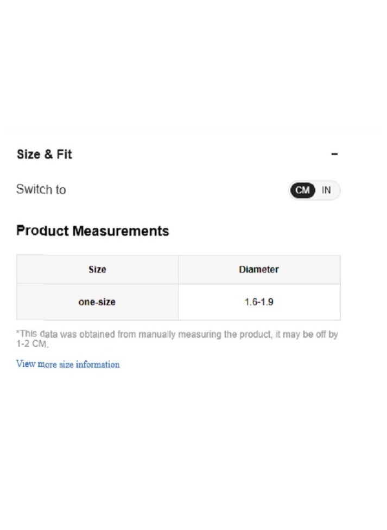This screenshot has height=530, width=387.
Task: Click the 1-2 CM text in the disclaimer
Action: (x=32, y=344)
